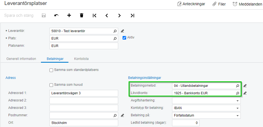Image resolution: width=263 pixels, height=127 pixels.
Task: Select the Betalningar tab
Action: pyautogui.click(x=55, y=59)
